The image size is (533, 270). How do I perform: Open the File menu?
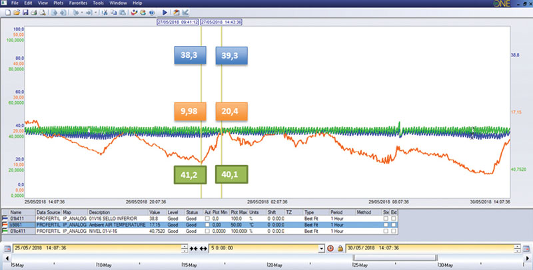coord(15,3)
